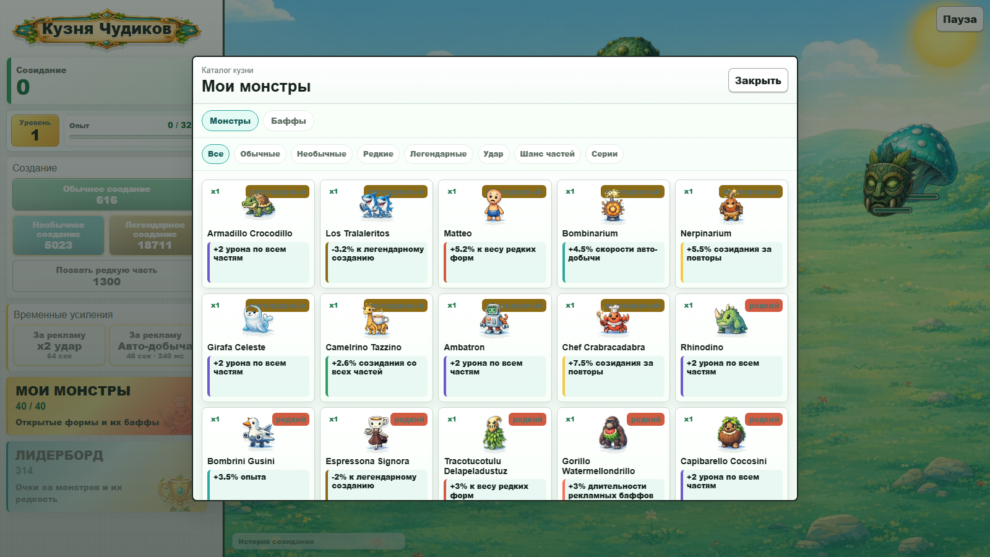Filter by Редкие monsters
990x557 pixels.
coord(378,154)
